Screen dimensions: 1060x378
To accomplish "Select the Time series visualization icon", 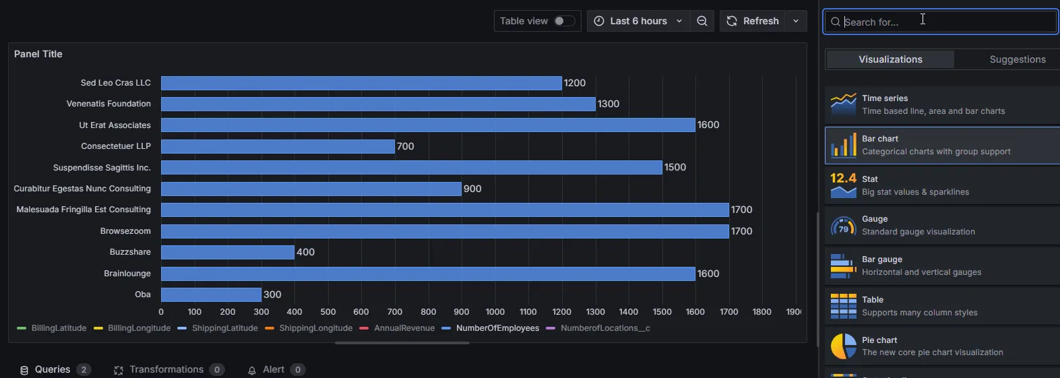I will 843,105.
